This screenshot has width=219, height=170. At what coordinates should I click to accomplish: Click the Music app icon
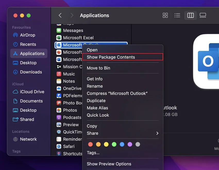(59, 74)
